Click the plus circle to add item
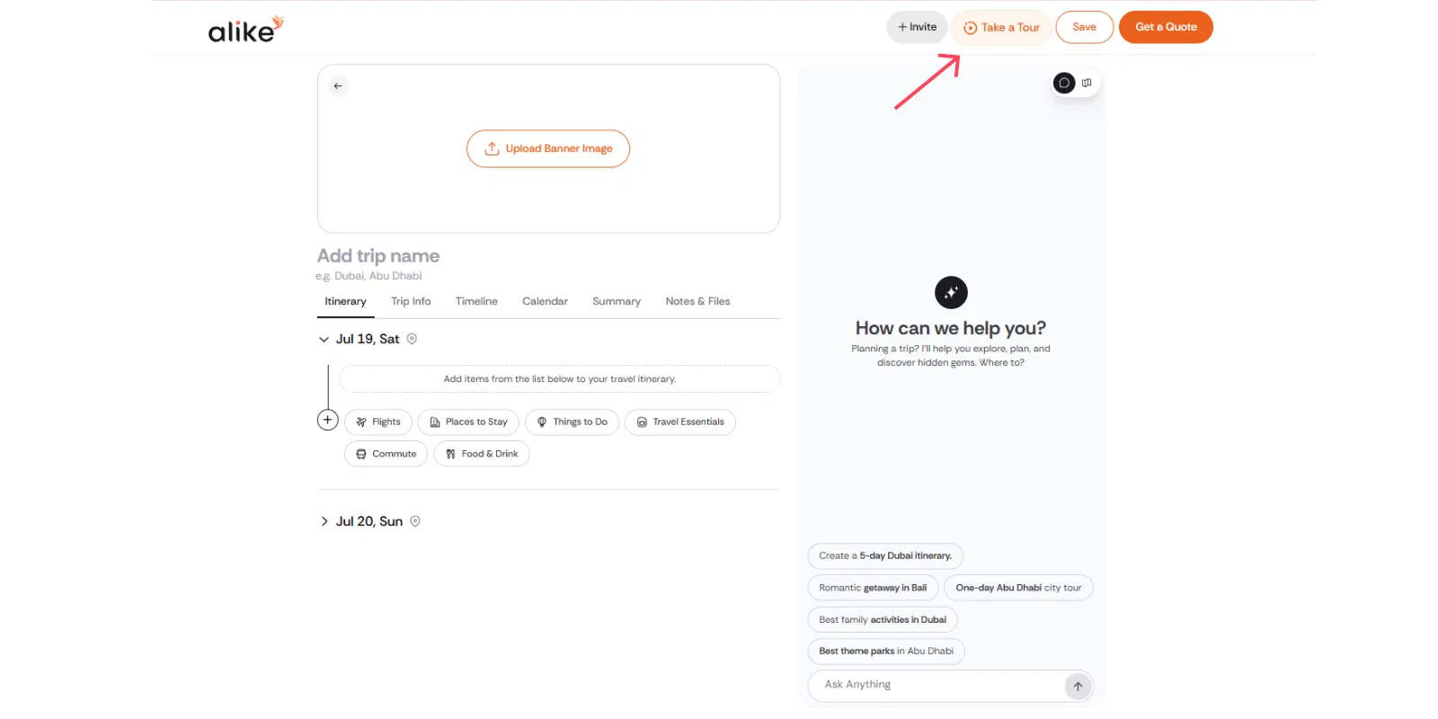Screen dimensions: 1438x719 328,420
